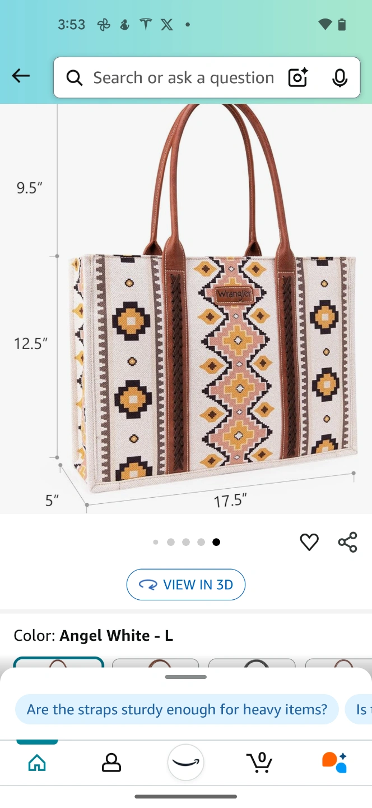Tap the Amazon smile menu button
The image size is (372, 808).
(185, 763)
